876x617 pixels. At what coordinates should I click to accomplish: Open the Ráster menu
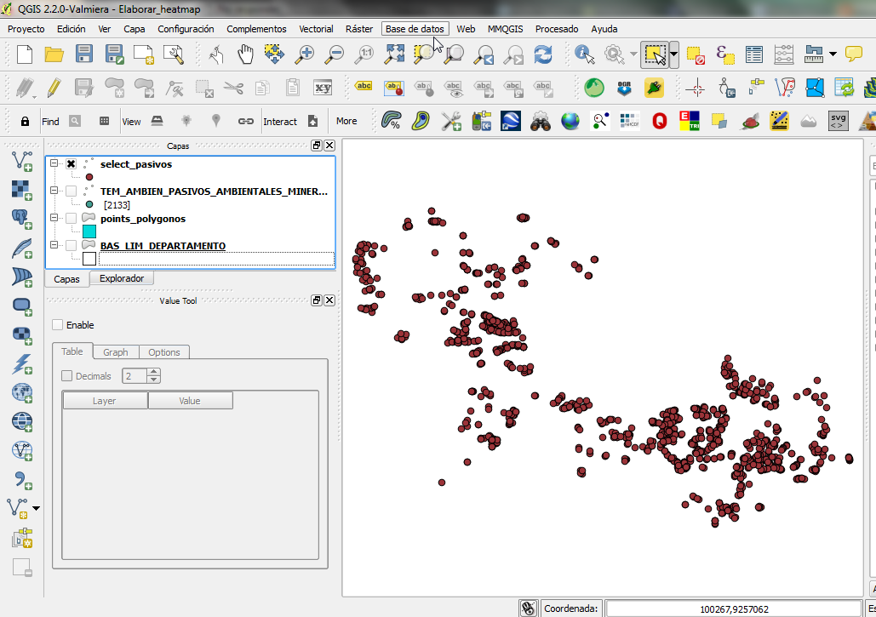pos(358,29)
